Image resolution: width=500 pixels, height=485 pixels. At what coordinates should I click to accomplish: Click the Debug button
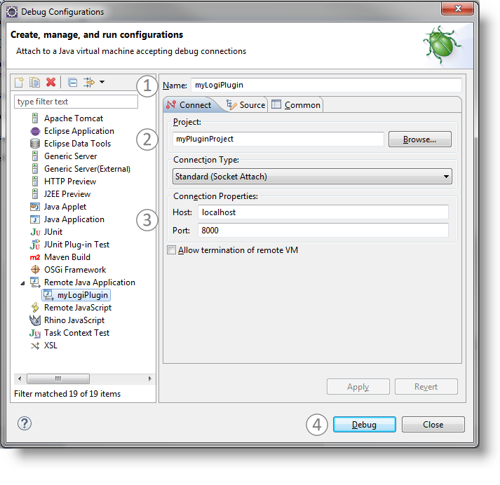pos(365,425)
